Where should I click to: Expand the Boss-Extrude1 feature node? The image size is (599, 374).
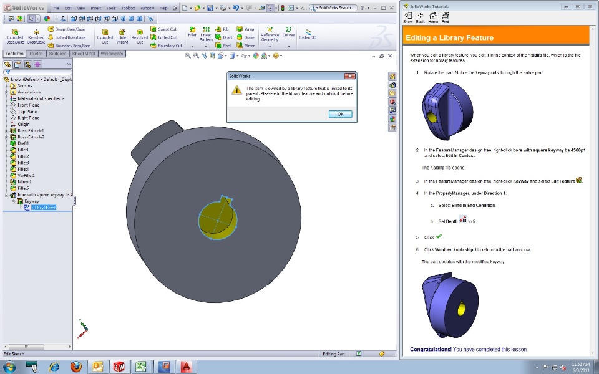coord(6,131)
